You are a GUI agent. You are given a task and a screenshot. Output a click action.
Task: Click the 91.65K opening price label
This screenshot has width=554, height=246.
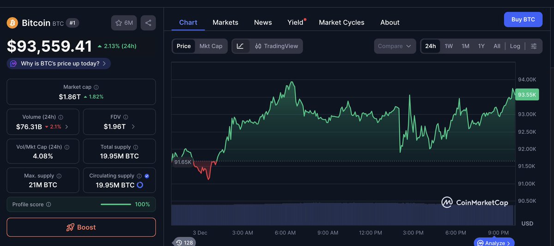pos(182,162)
